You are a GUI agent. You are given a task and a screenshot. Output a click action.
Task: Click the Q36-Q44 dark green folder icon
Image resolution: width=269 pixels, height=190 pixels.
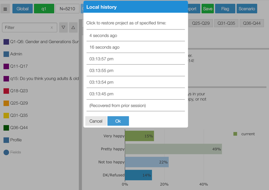(6, 128)
